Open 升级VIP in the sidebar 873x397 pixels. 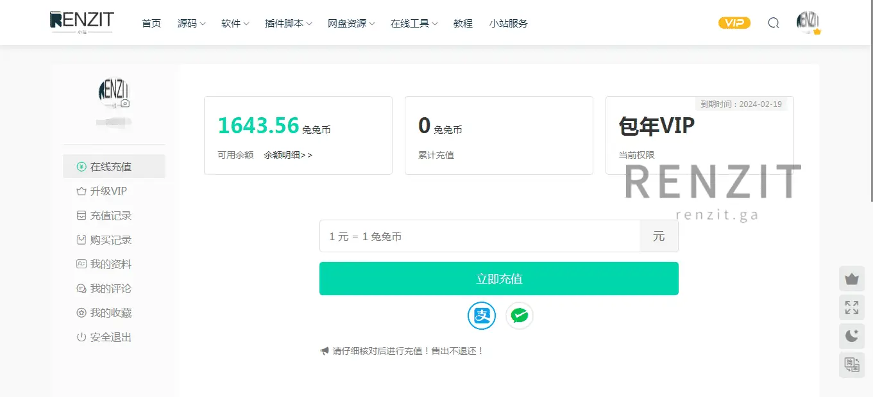tap(108, 191)
